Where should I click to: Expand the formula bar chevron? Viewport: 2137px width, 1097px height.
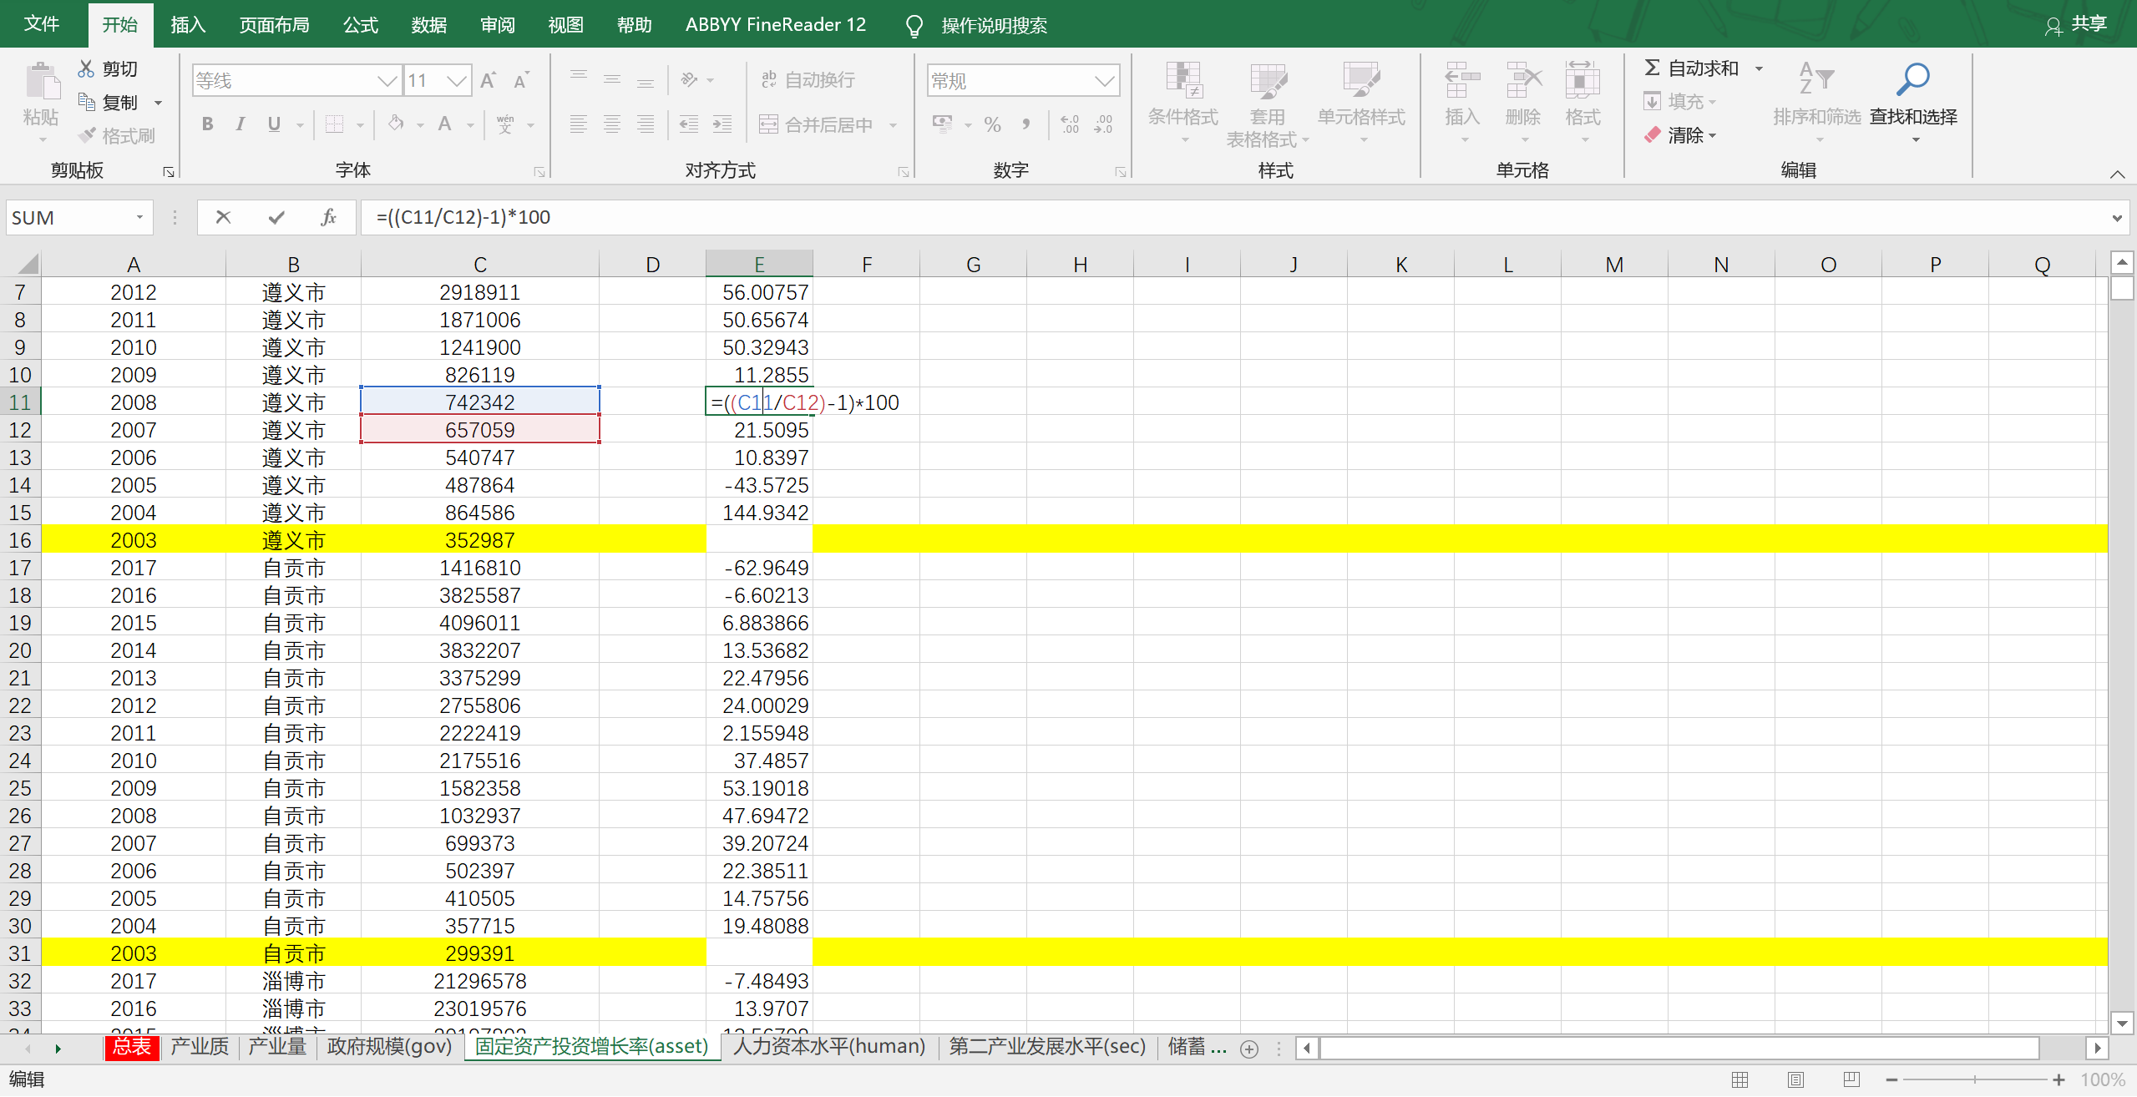pyautogui.click(x=2116, y=218)
